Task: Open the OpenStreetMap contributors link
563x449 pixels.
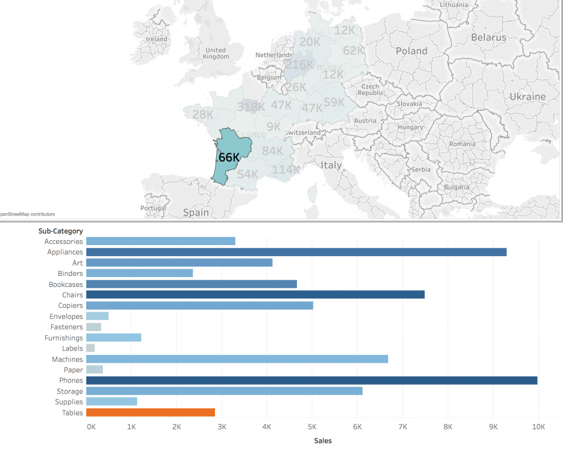Action: 27,214
